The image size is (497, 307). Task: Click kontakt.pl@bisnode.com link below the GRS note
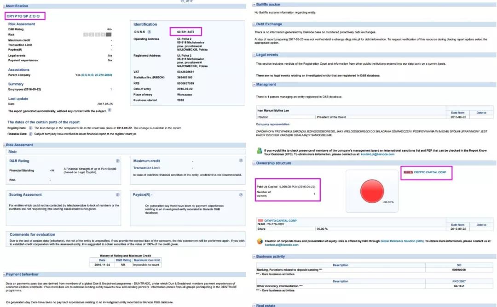(282, 244)
